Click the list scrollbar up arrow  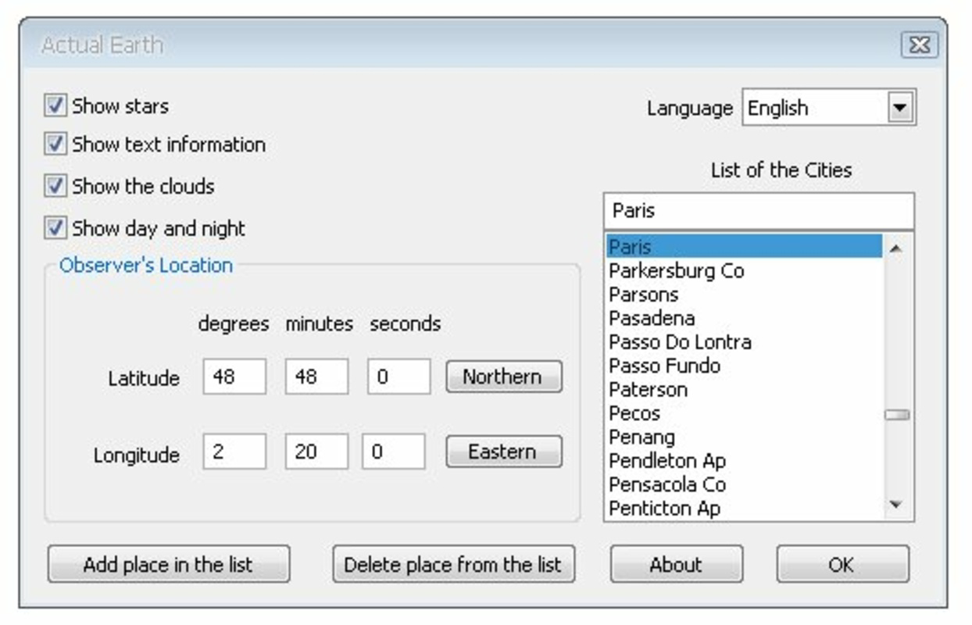coord(896,248)
